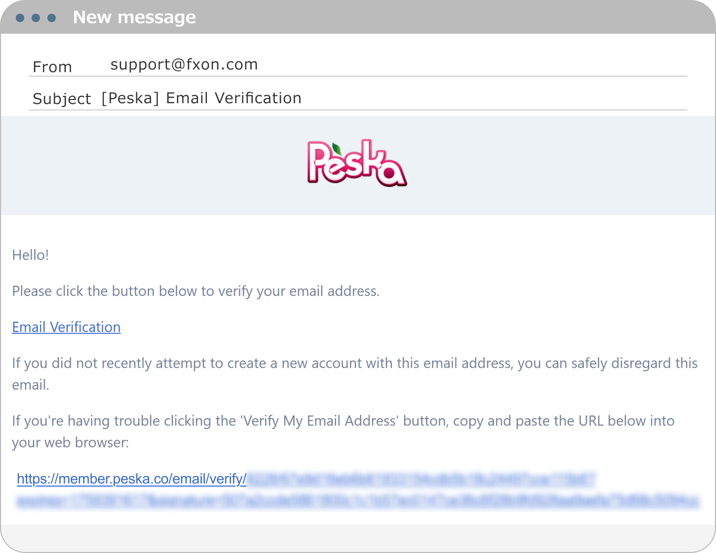Select the subject text '[Peska] Email Verification'
The width and height of the screenshot is (716, 553).
[201, 98]
